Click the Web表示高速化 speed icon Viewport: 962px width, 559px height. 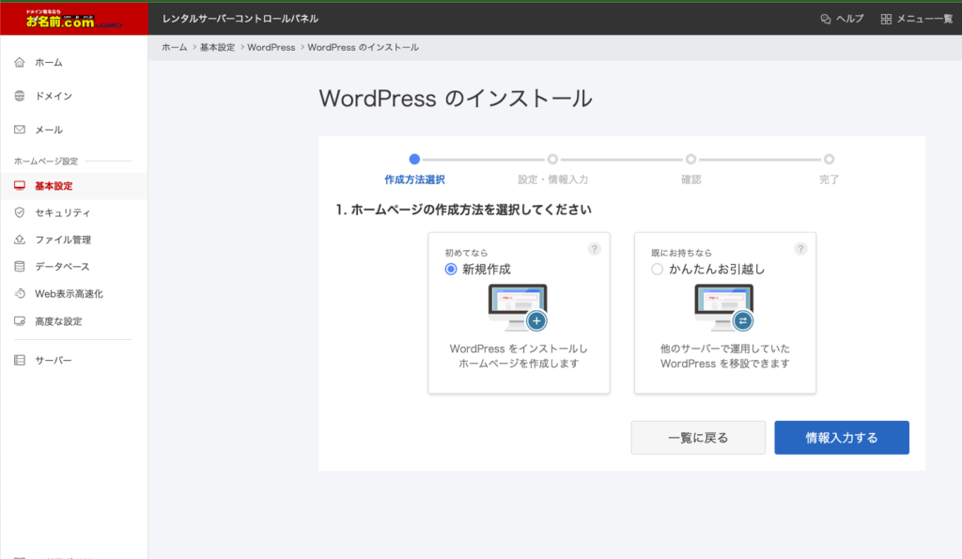point(20,293)
